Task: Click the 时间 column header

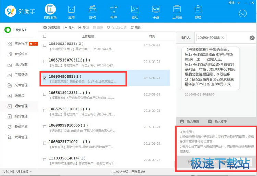Action: 152,36
